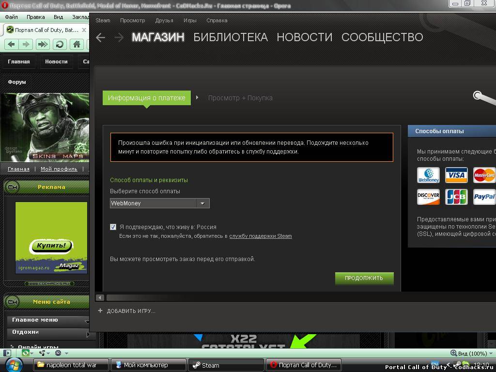Click the zoom magnifier icon near Вид (100%)
Image resolution: width=496 pixels, height=372 pixels.
click(x=453, y=353)
